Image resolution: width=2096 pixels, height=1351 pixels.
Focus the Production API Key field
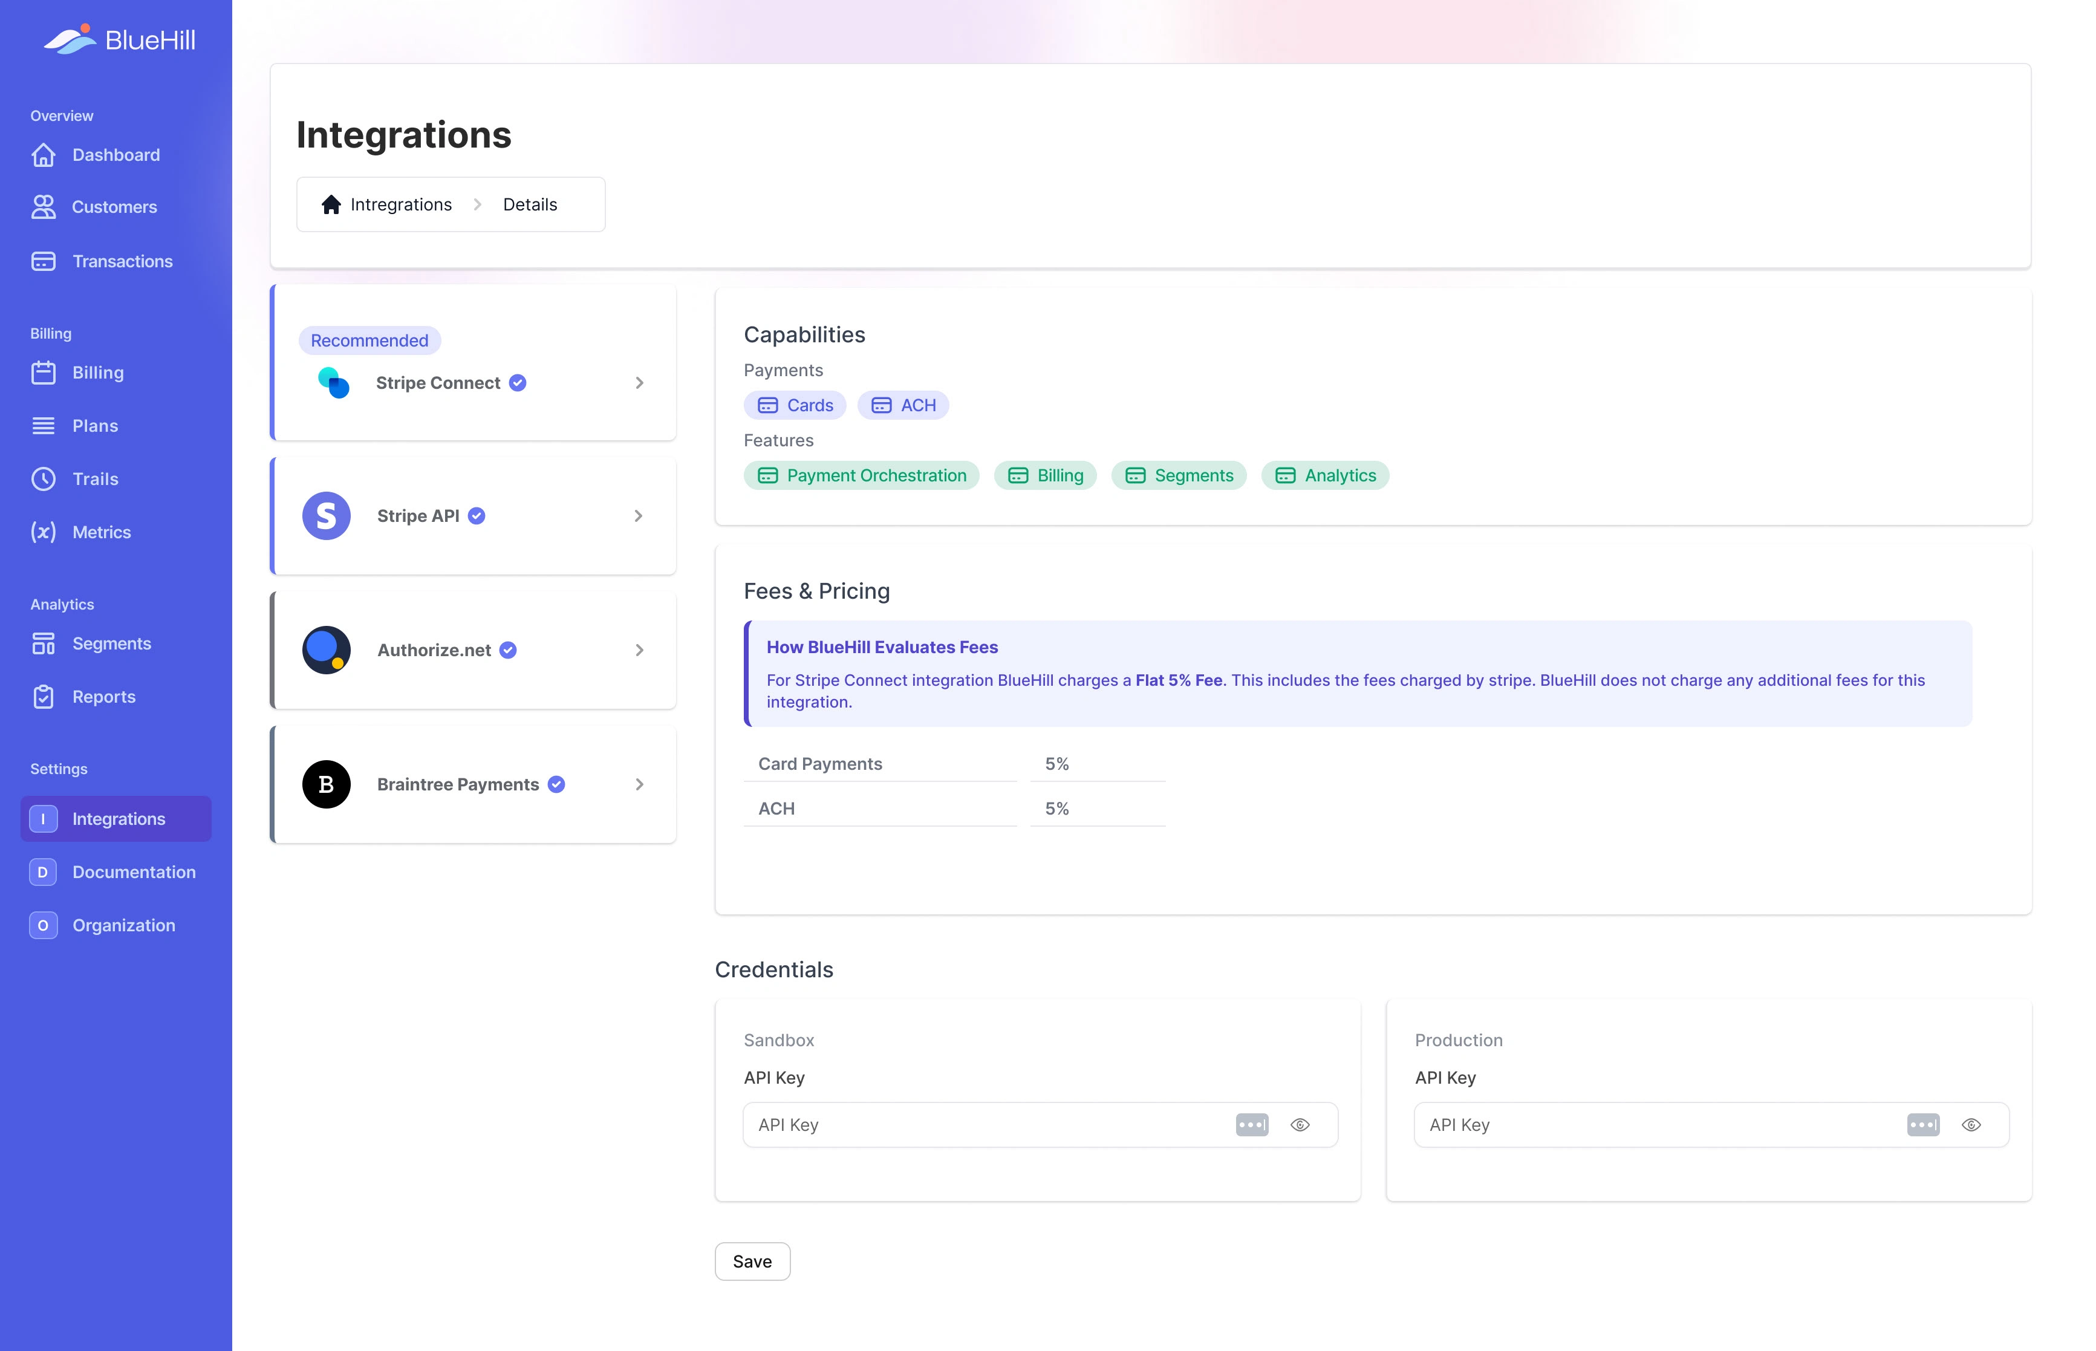pyautogui.click(x=1711, y=1125)
